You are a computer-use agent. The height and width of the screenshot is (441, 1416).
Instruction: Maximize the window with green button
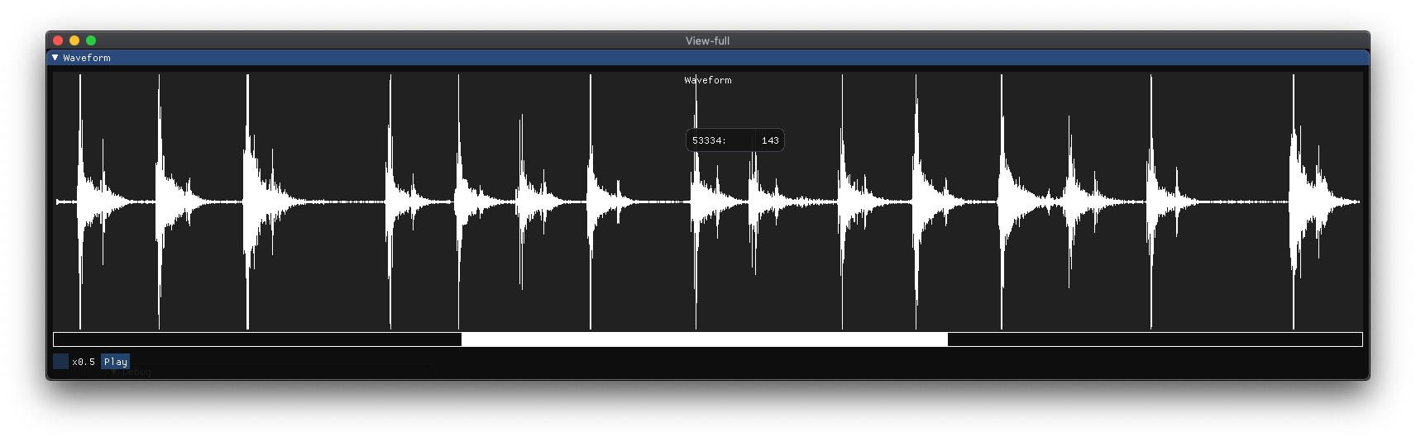pyautogui.click(x=91, y=40)
